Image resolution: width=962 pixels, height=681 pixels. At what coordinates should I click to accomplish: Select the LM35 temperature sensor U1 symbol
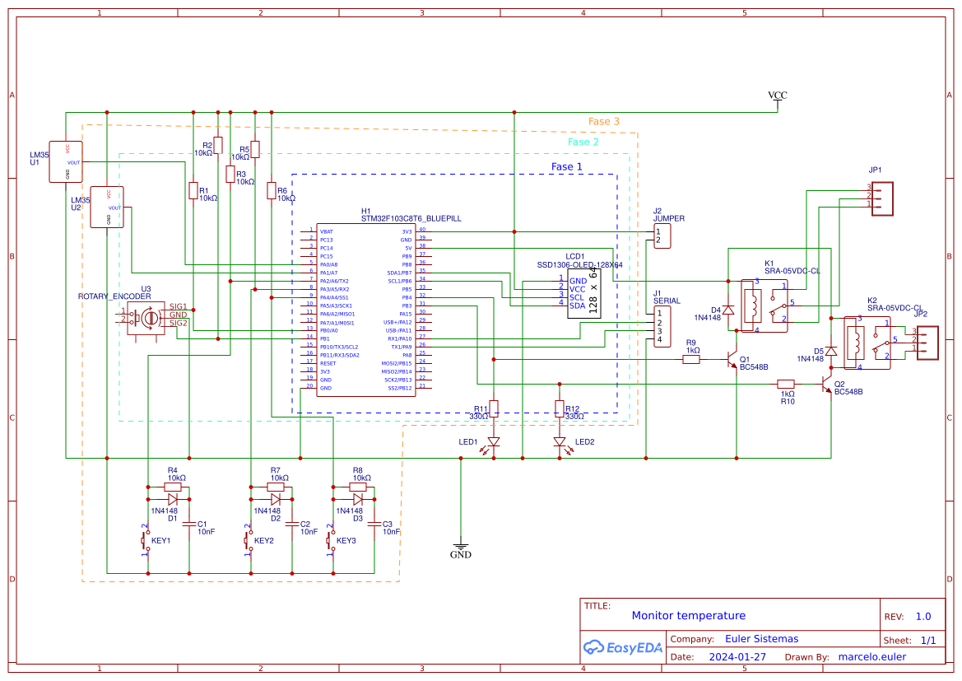click(x=67, y=161)
